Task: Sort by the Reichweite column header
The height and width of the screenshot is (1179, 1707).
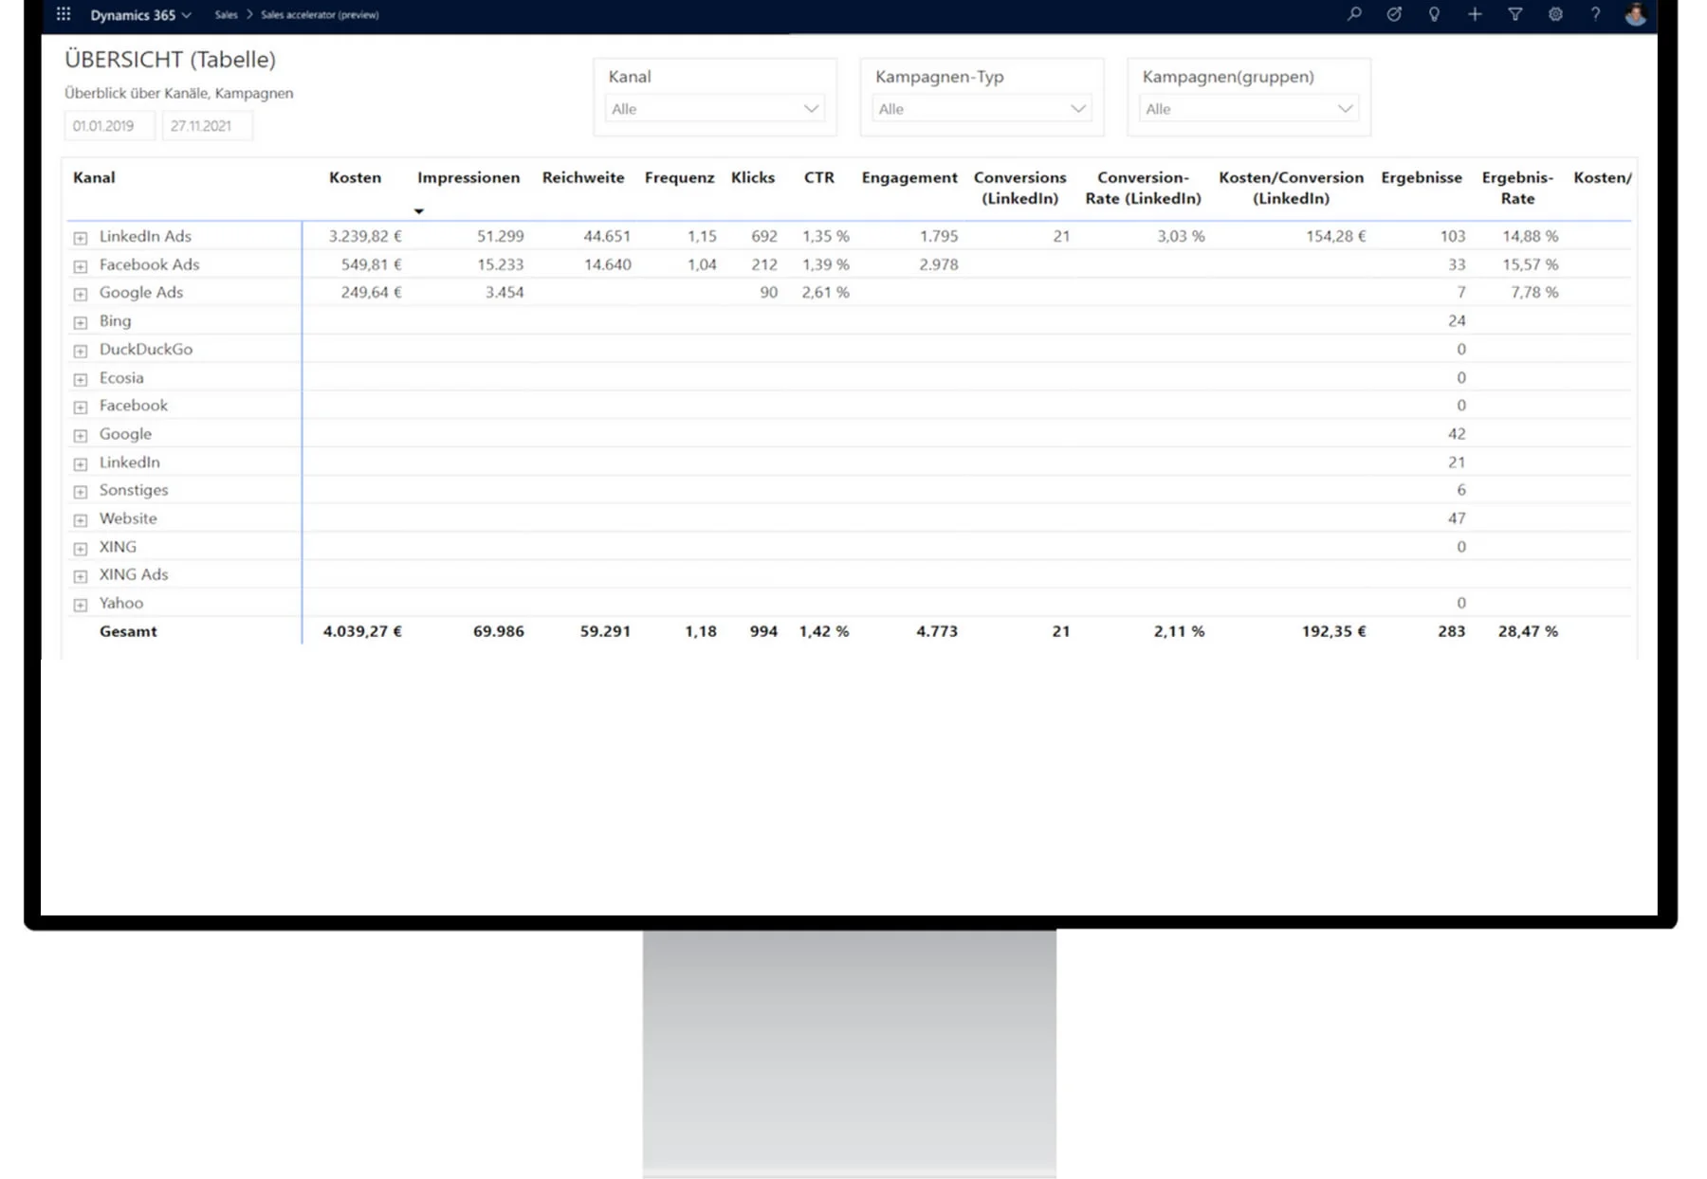Action: coord(583,177)
